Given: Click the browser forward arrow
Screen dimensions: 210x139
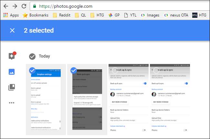Looking at the screenshot, I should [x=15, y=6].
